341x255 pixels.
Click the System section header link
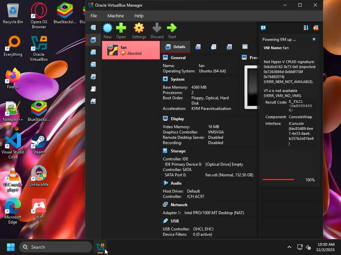(x=177, y=79)
